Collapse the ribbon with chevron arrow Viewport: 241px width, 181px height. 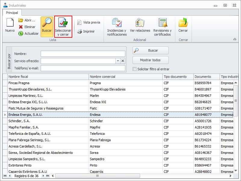[235, 39]
